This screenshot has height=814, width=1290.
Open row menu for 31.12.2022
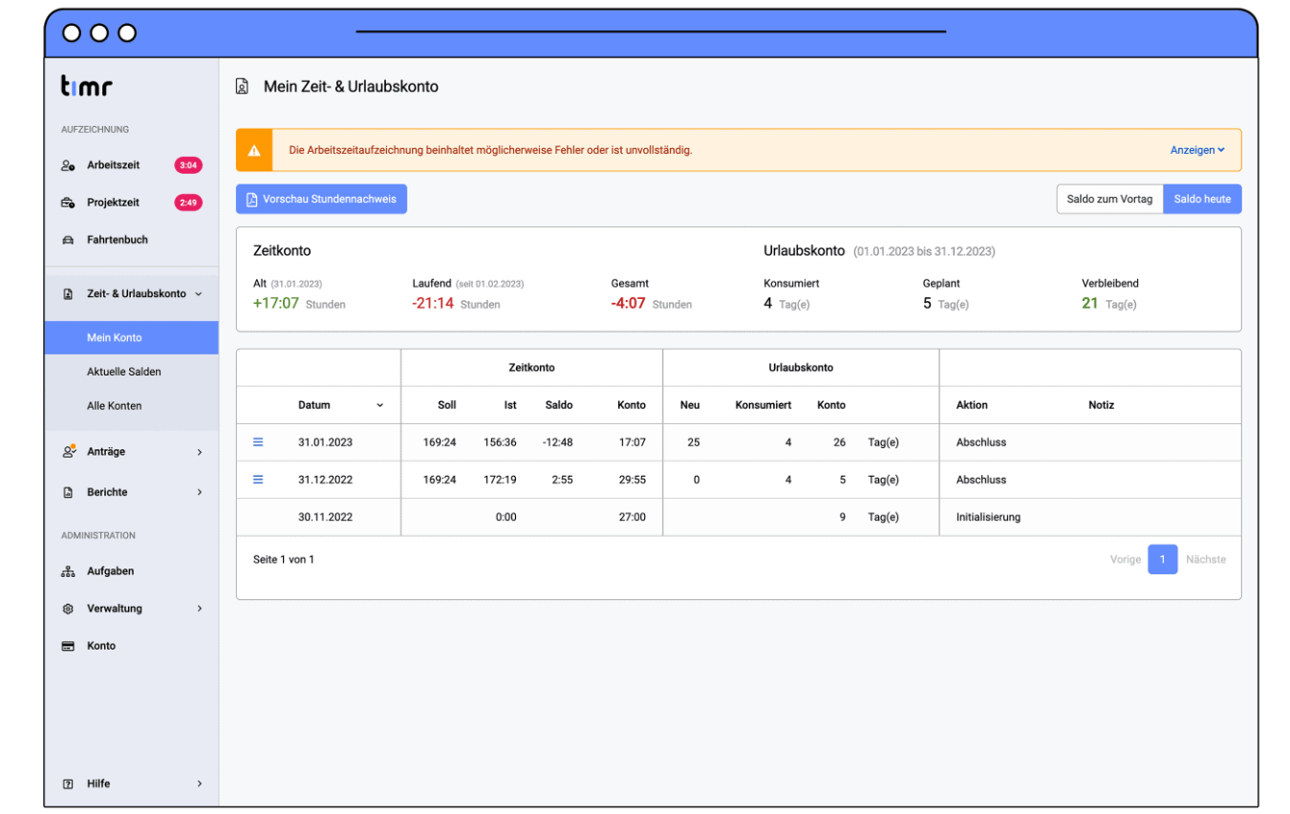pyautogui.click(x=257, y=480)
